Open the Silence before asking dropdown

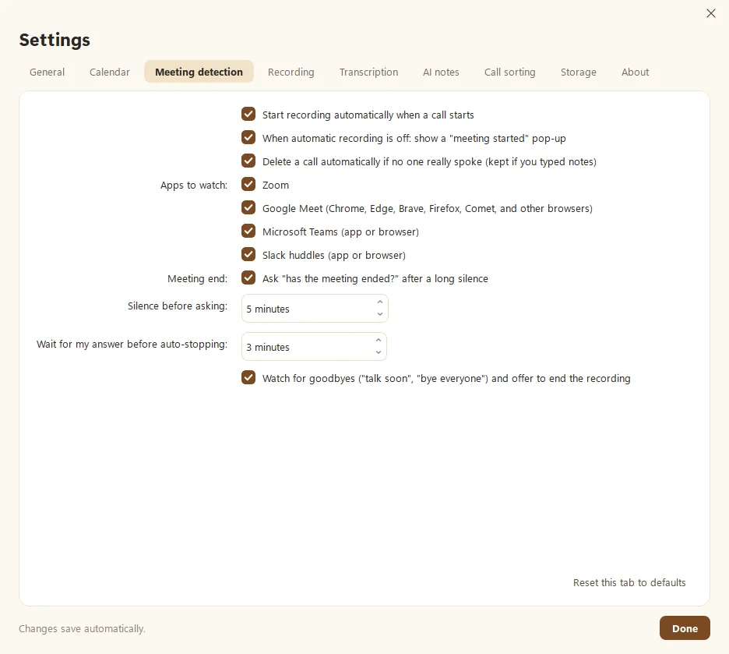tap(315, 309)
